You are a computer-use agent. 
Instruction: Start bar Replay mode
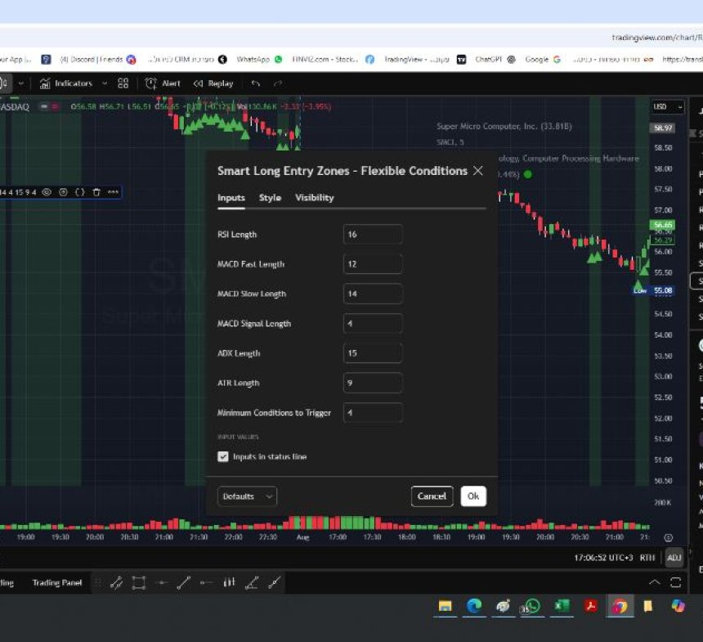[x=213, y=83]
